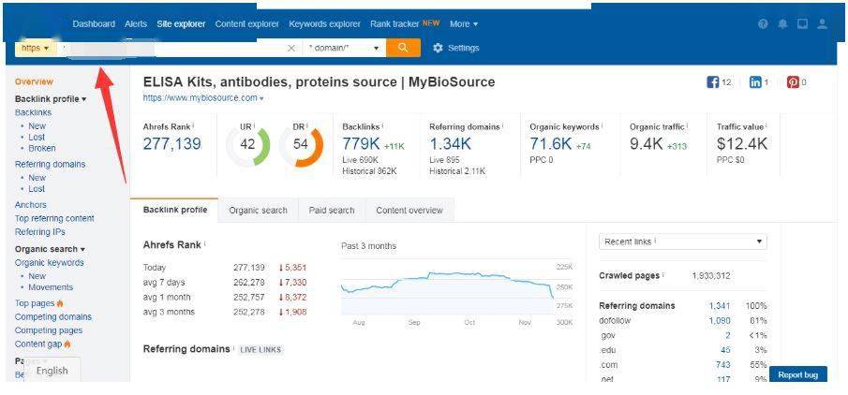Viewport: 848px width, 395px height.
Task: Click the DR 54 gauge
Action: [x=301, y=144]
